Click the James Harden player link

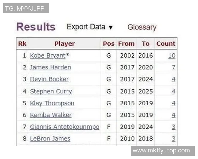[50, 68]
